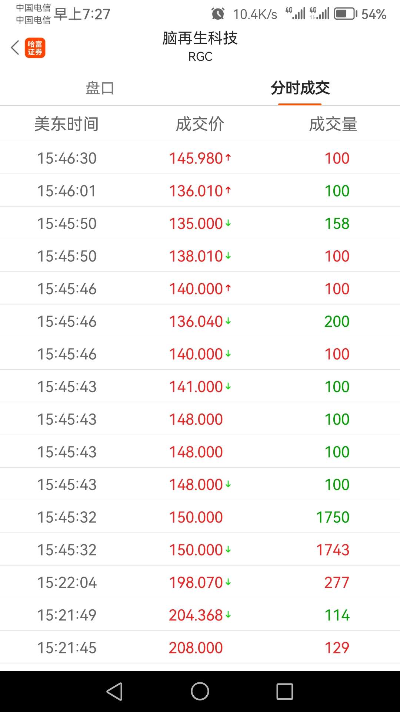The height and width of the screenshot is (712, 400).
Task: Select the 分时成交 tab
Action: click(x=300, y=88)
